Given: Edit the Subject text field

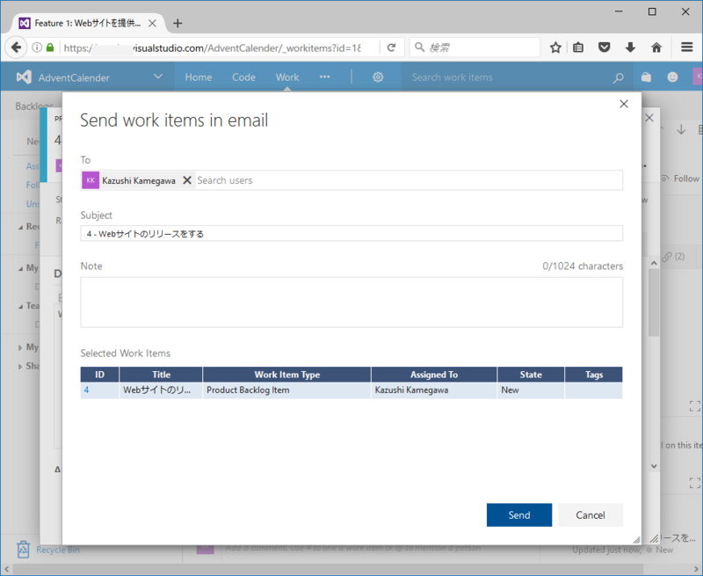Looking at the screenshot, I should 351,233.
